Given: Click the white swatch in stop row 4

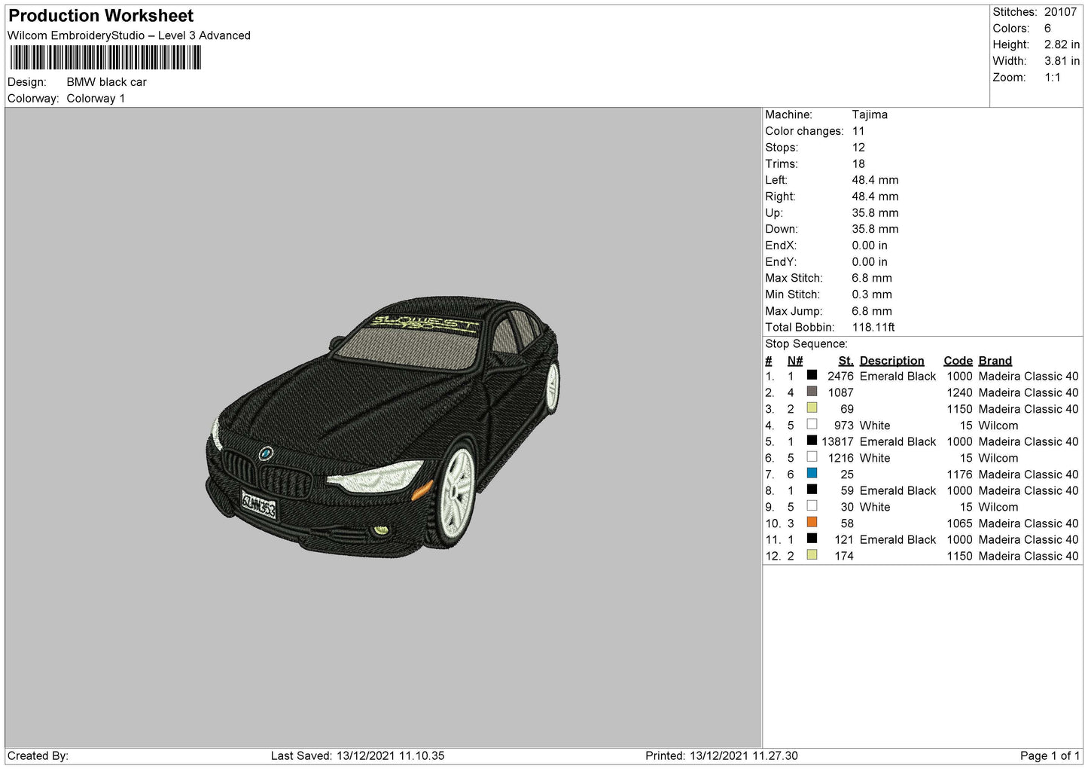Looking at the screenshot, I should point(812,425).
